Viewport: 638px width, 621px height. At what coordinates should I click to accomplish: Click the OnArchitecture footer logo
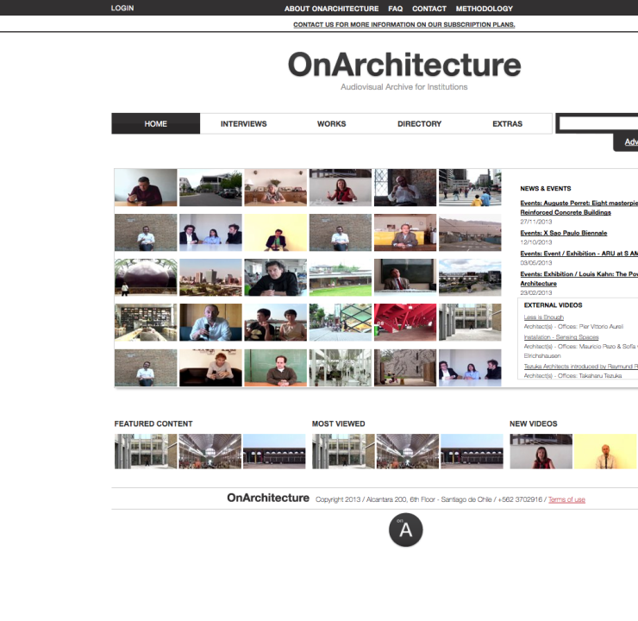(268, 498)
